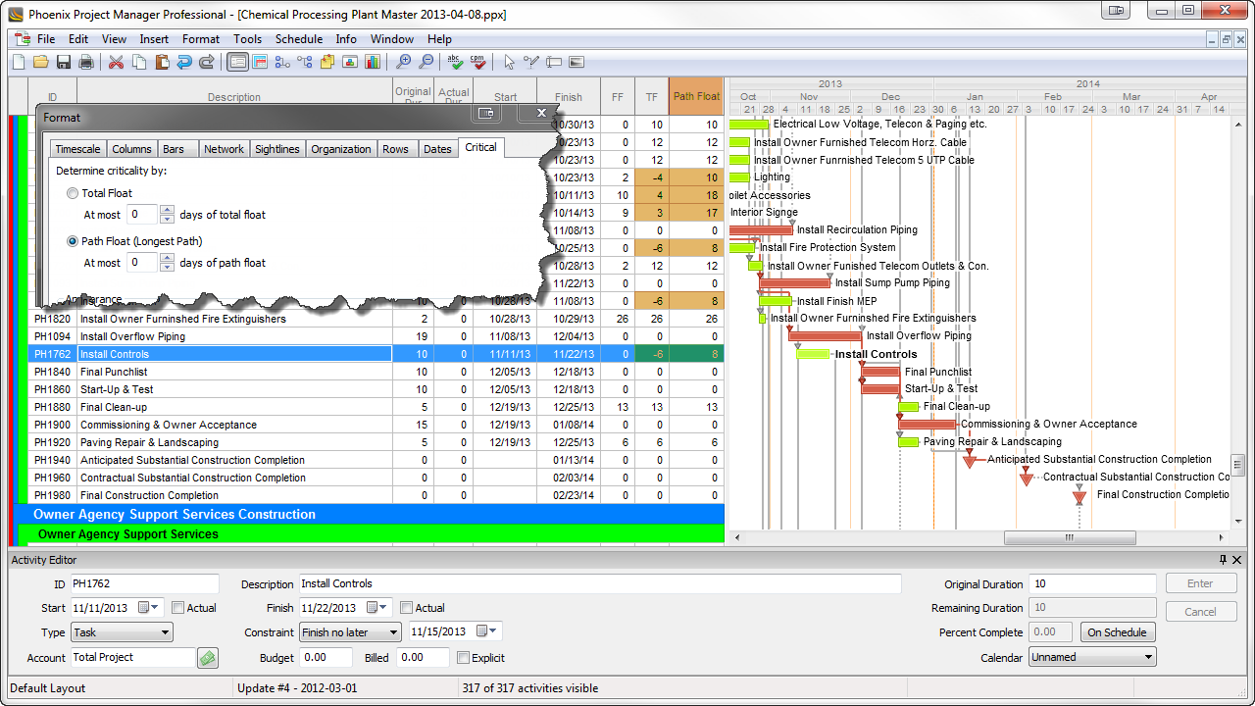Click the Budget input field
Screen dimensions: 1255x706
point(326,658)
